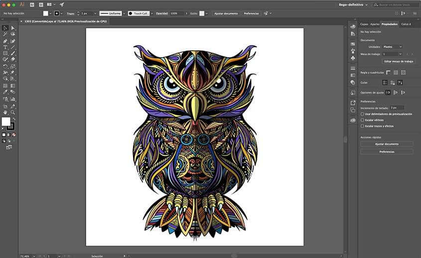The height and width of the screenshot is (258, 421).
Task: Switch to the Capas tab
Action: click(x=364, y=24)
